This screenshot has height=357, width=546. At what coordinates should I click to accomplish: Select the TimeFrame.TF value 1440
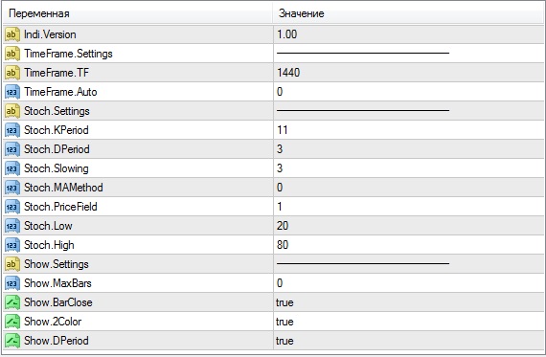click(x=288, y=73)
